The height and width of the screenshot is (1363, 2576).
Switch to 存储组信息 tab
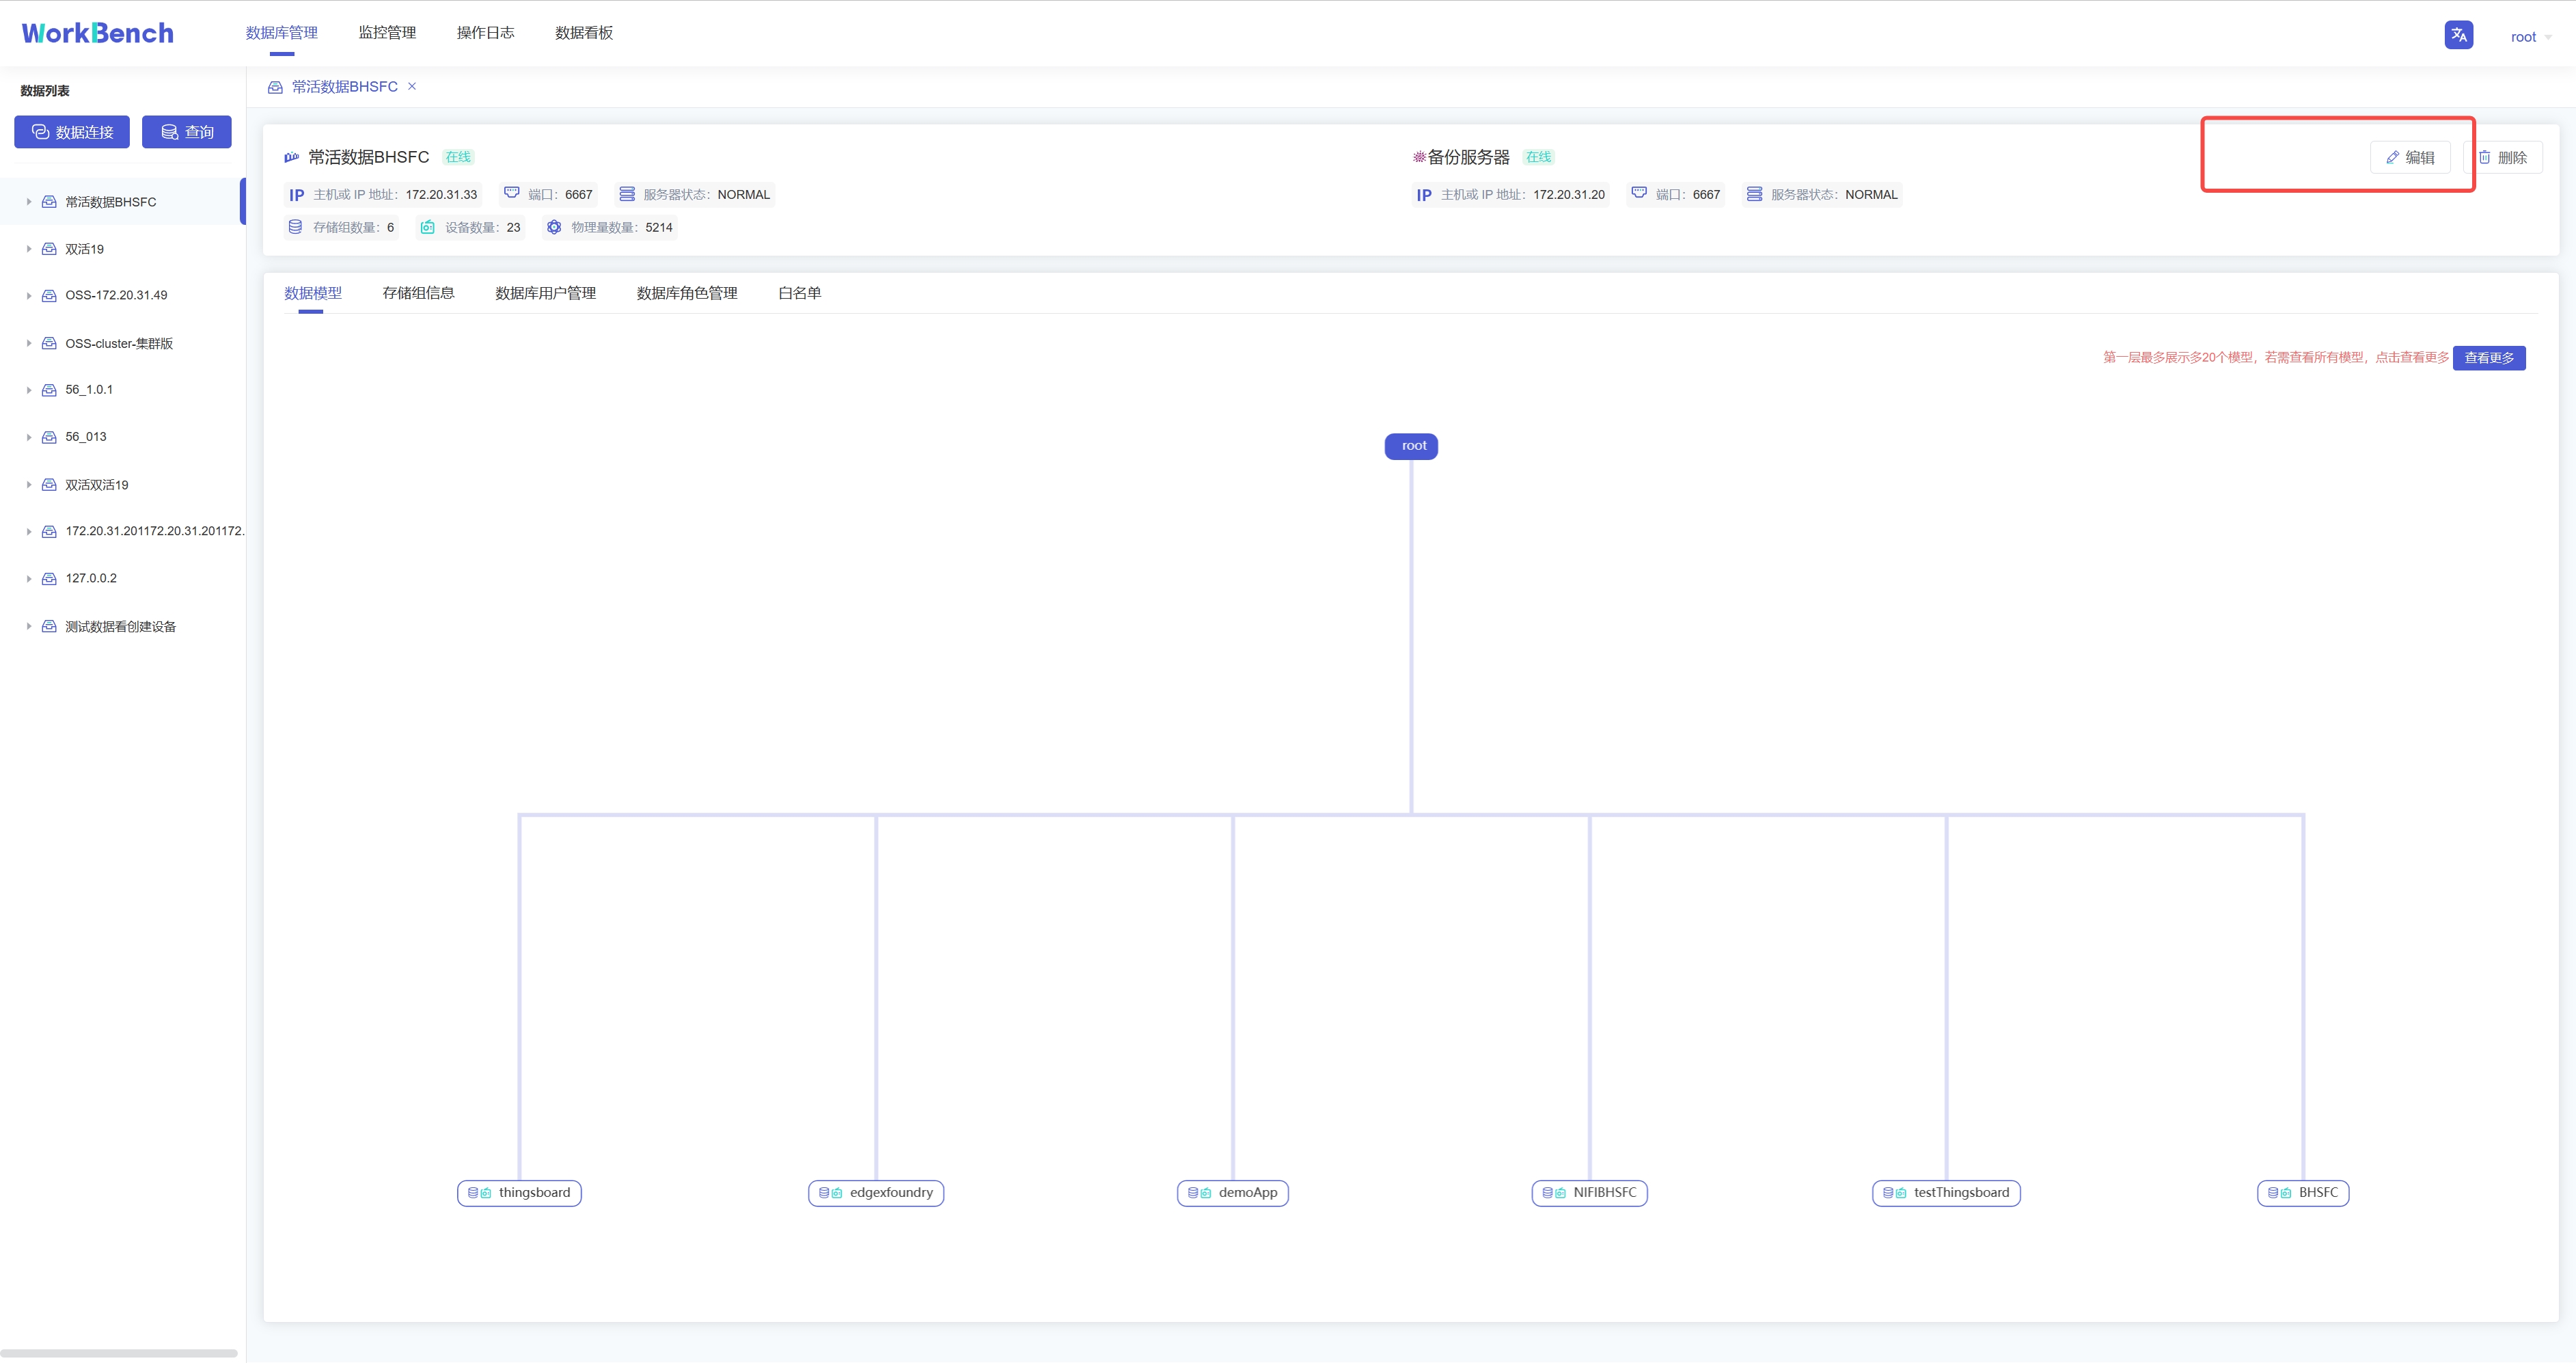click(418, 293)
